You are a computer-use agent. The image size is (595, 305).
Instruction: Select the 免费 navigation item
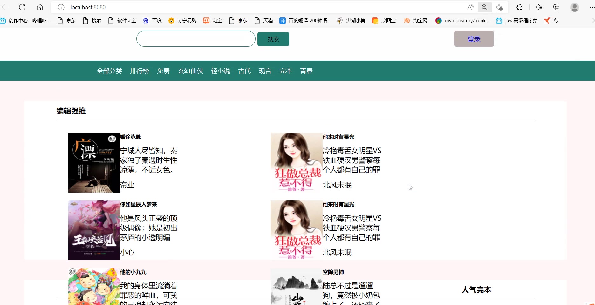(x=163, y=71)
